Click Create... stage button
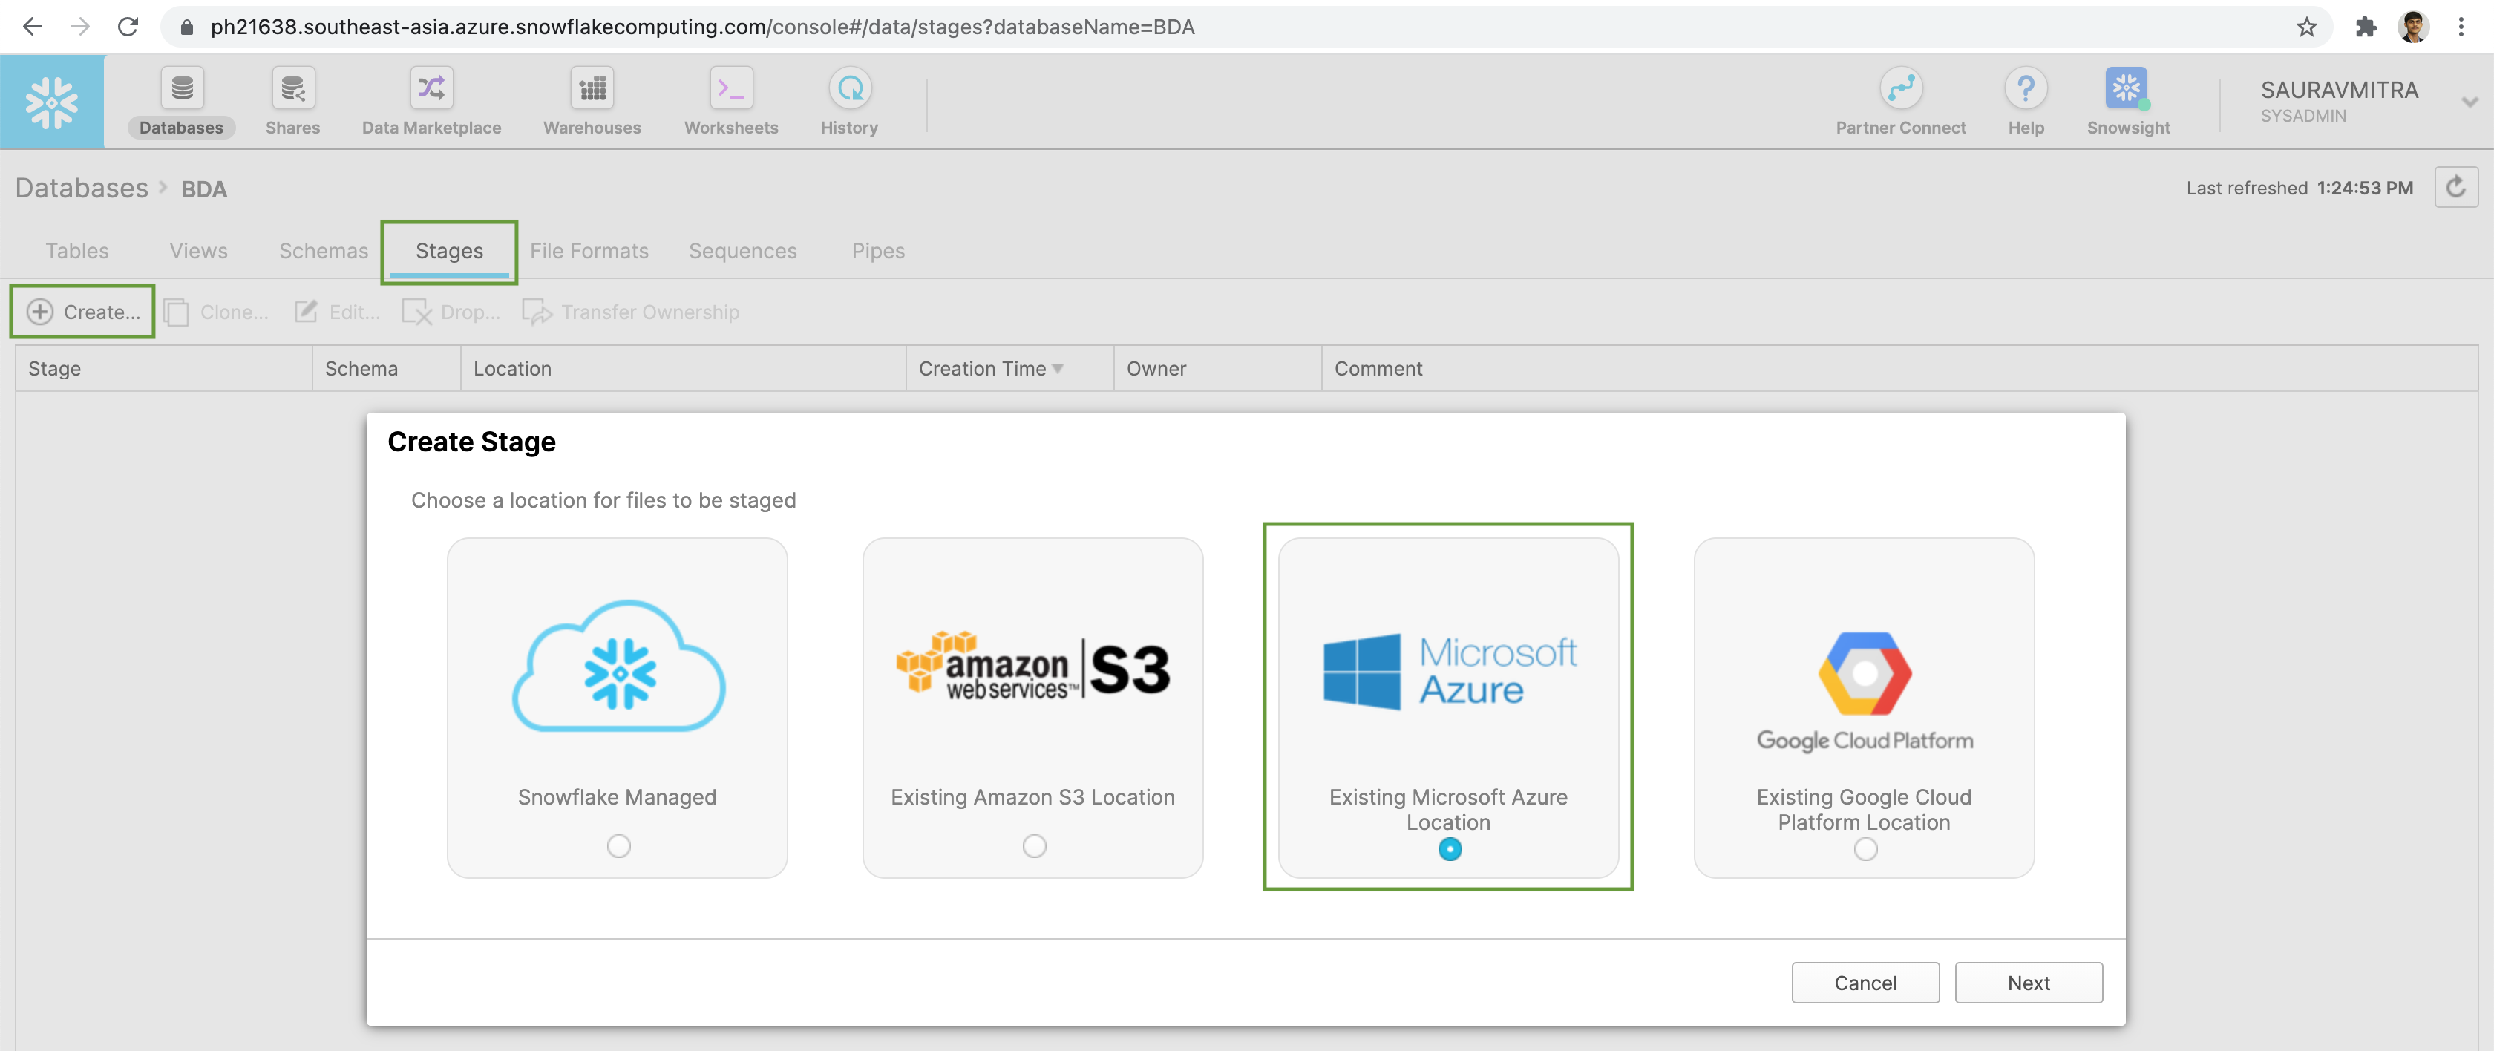Viewport: 2494px width, 1051px height. pyautogui.click(x=83, y=312)
